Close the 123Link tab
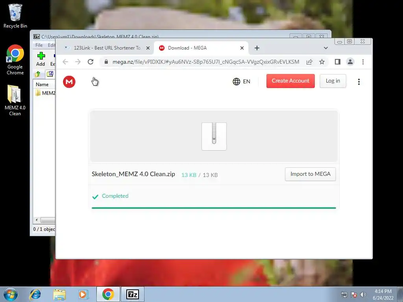 (148, 48)
